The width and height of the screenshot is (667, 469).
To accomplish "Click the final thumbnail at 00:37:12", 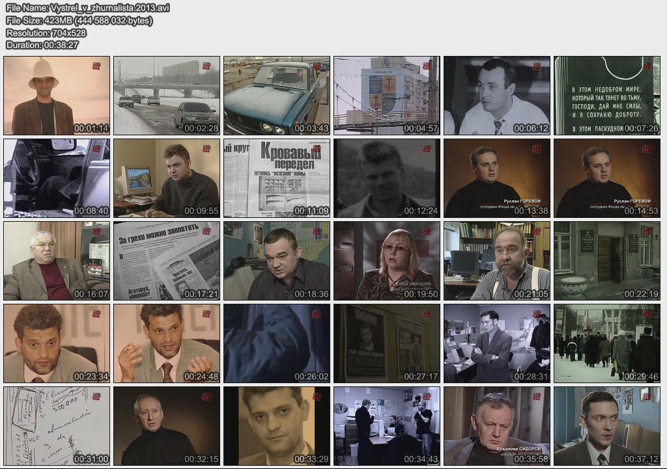I will click(607, 426).
